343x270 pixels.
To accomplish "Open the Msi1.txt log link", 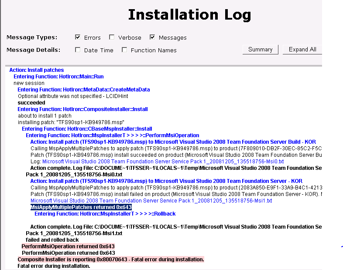I will pyautogui.click(x=151, y=201).
